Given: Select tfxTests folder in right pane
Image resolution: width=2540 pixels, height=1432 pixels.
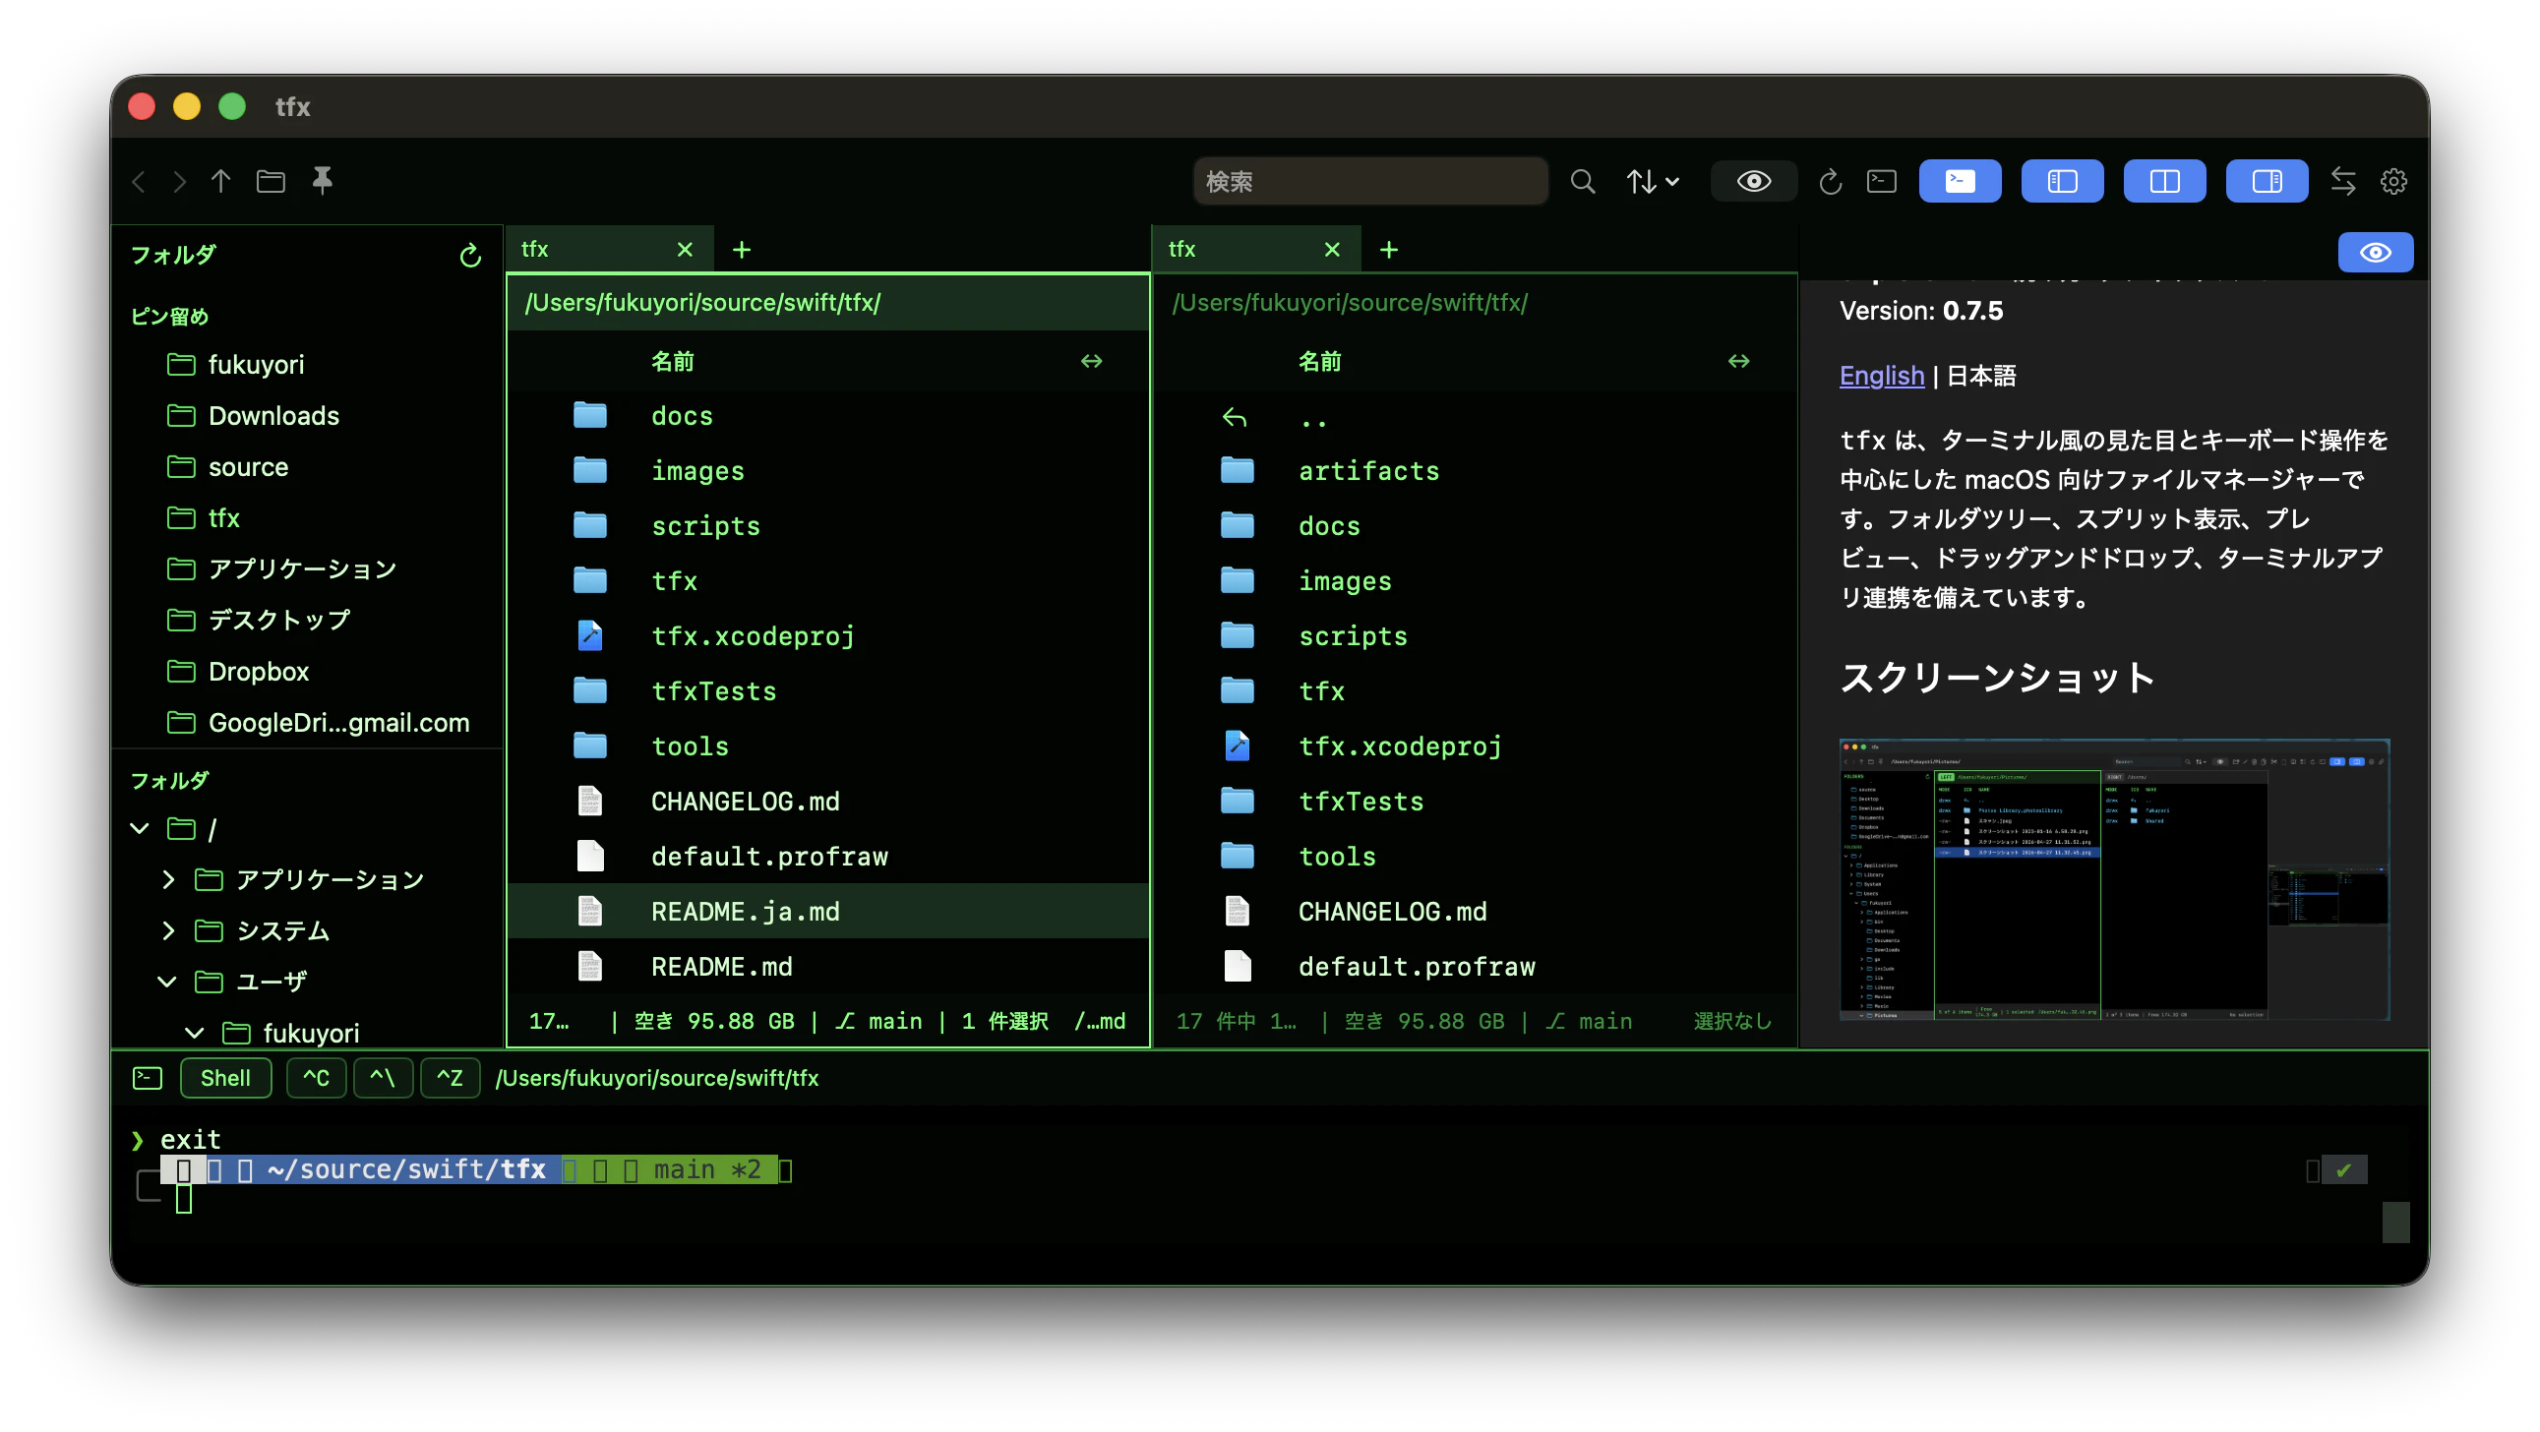Looking at the screenshot, I should coord(1475,802).
